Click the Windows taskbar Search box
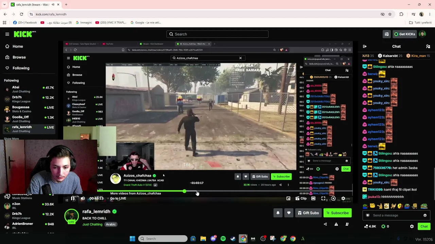The width and height of the screenshot is (435, 244). click(163, 239)
